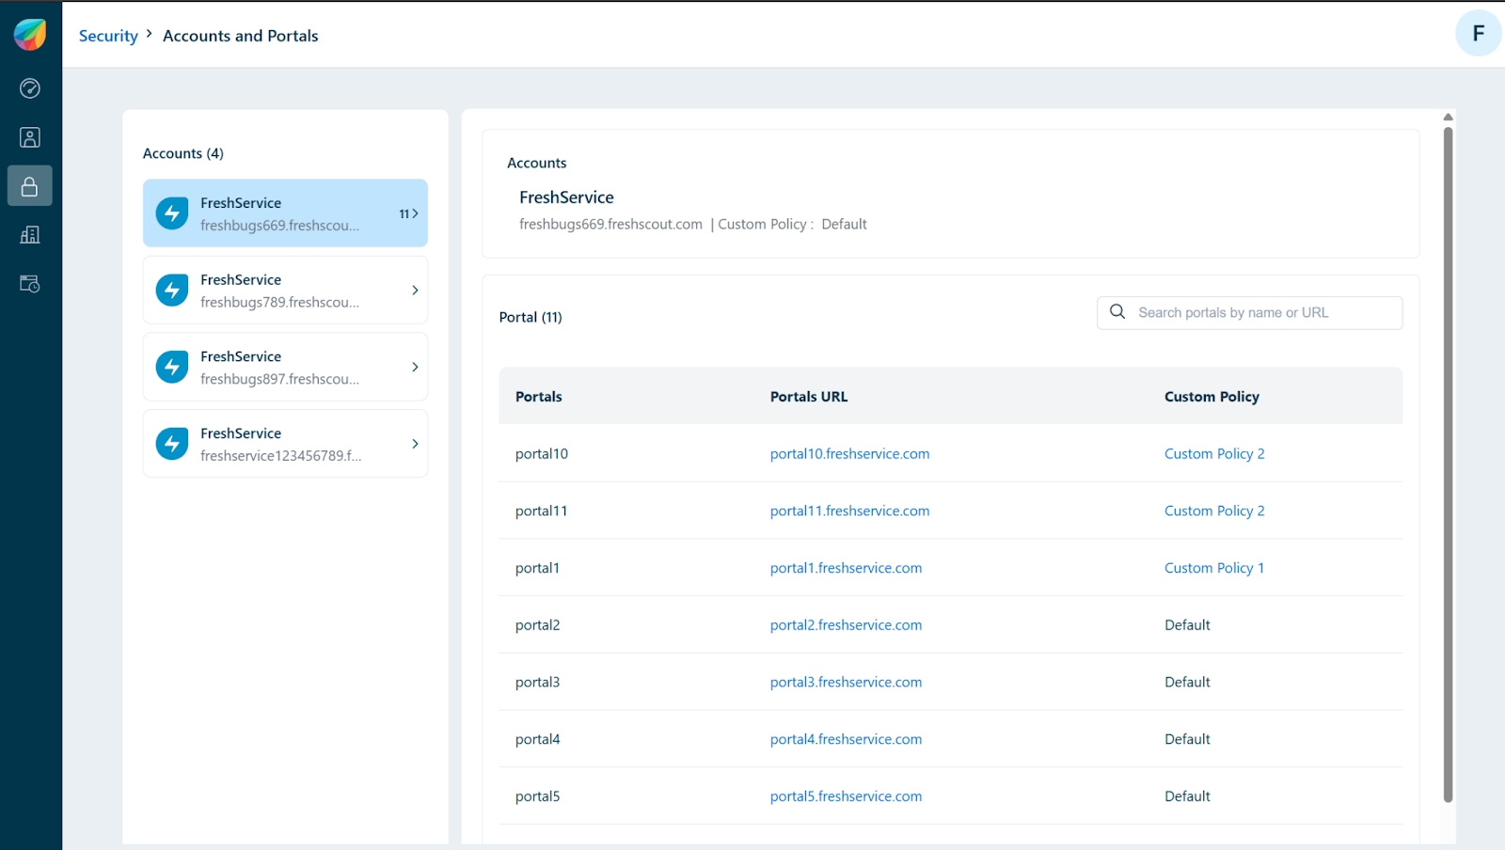Click the Accounts (4) heading
This screenshot has width=1505, height=850.
[183, 153]
